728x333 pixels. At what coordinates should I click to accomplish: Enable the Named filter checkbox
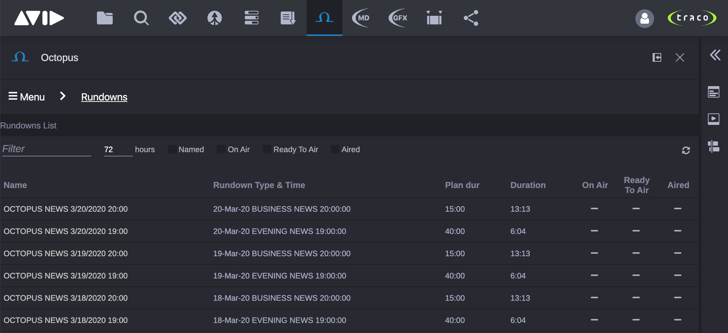(x=173, y=149)
